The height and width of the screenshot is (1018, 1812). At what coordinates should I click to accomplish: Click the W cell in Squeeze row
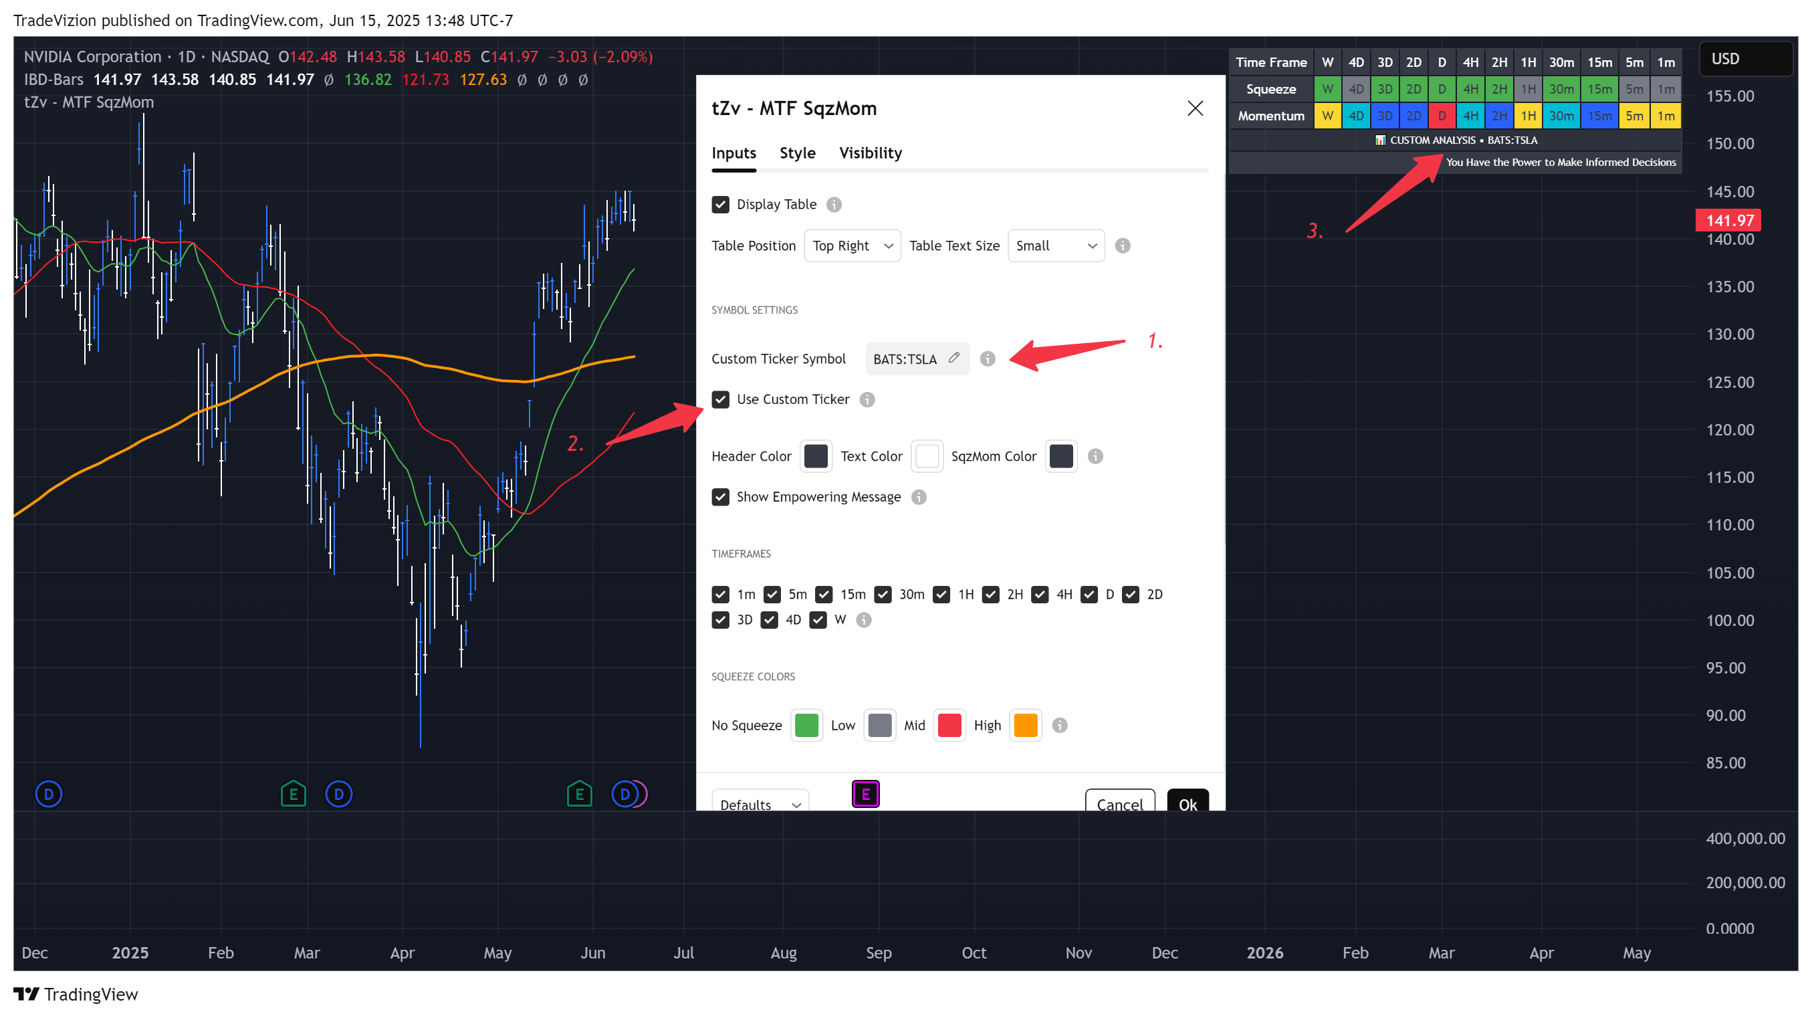(x=1327, y=90)
